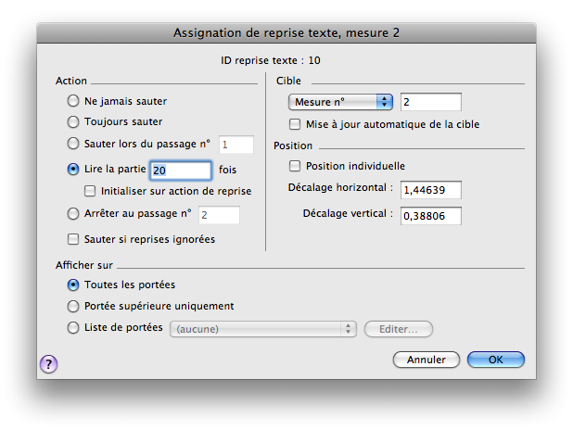The image size is (573, 430).
Task: Choose 'Portée supérieure uniquement' option
Action: point(74,306)
